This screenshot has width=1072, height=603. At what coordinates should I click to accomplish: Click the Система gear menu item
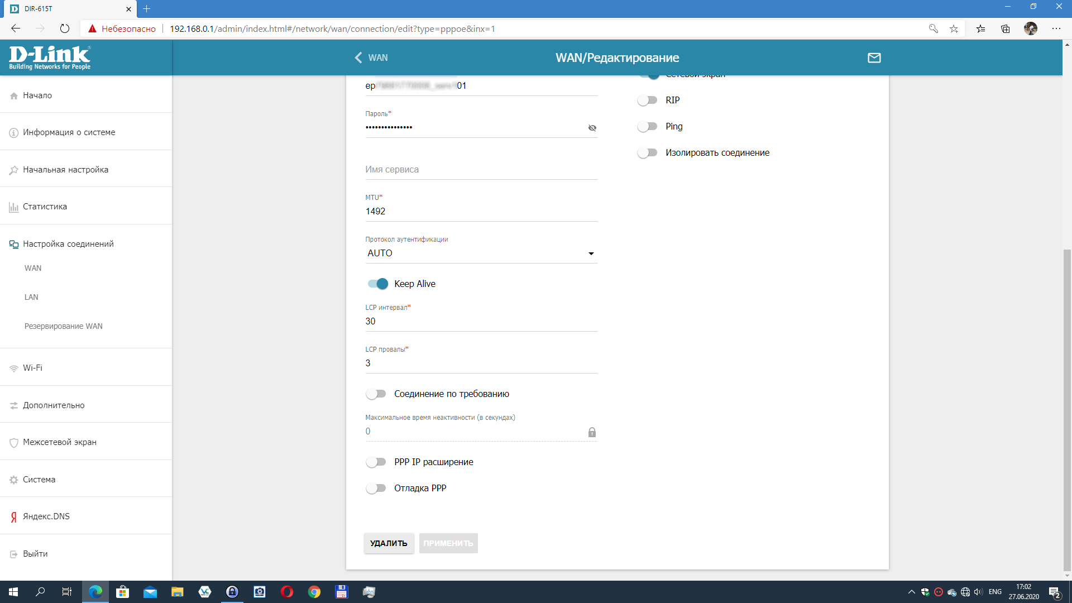click(x=39, y=480)
